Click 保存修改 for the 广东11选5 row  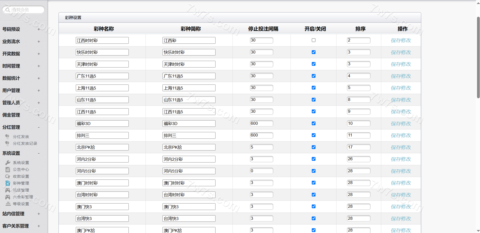(401, 76)
